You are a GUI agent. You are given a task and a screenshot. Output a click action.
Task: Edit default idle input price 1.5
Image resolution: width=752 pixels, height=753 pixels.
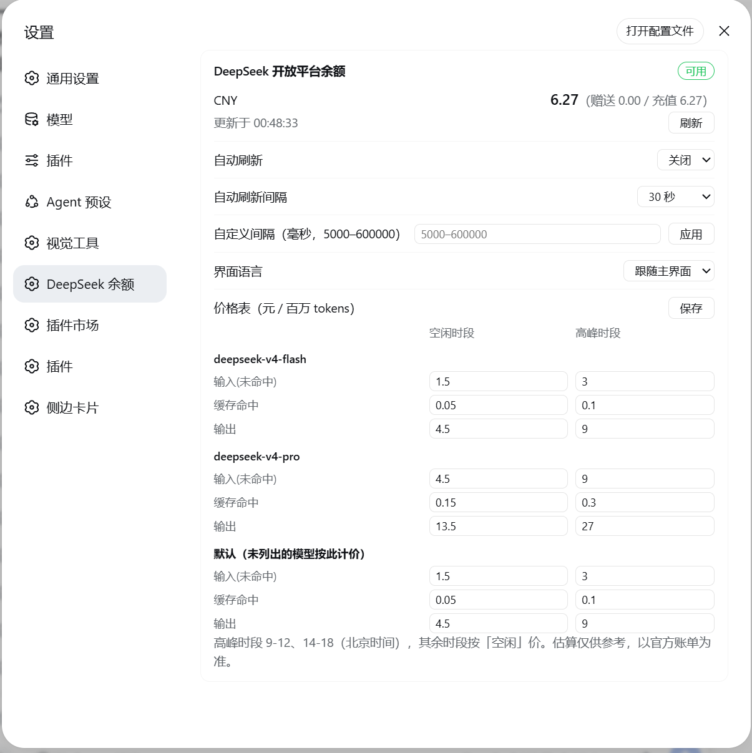tap(499, 576)
